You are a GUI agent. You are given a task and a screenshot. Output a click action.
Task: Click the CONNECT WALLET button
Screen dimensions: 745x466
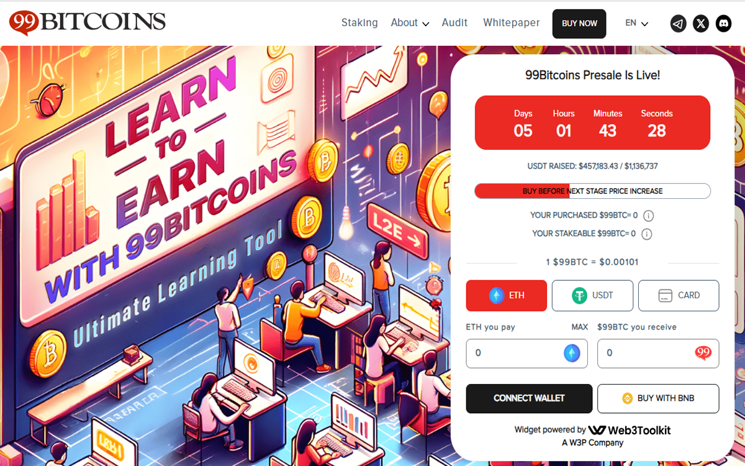pyautogui.click(x=529, y=398)
